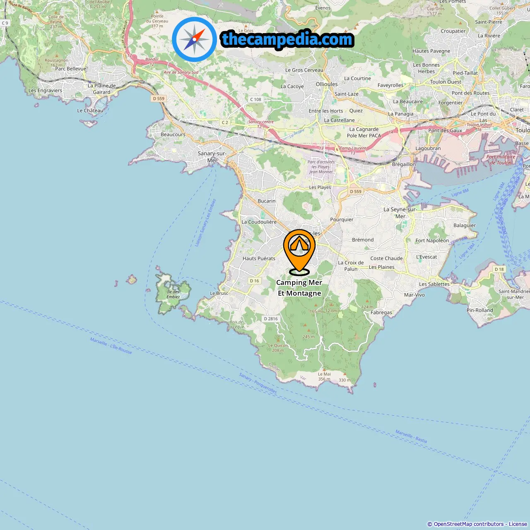
Task: Click the C 2 road shield
Action: 225,123
